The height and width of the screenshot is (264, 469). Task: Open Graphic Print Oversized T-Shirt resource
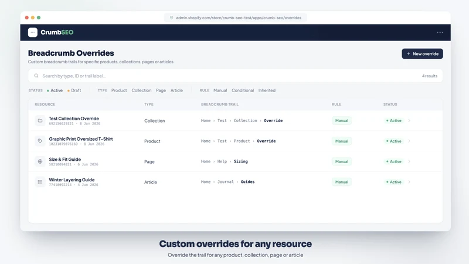pyautogui.click(x=81, y=139)
